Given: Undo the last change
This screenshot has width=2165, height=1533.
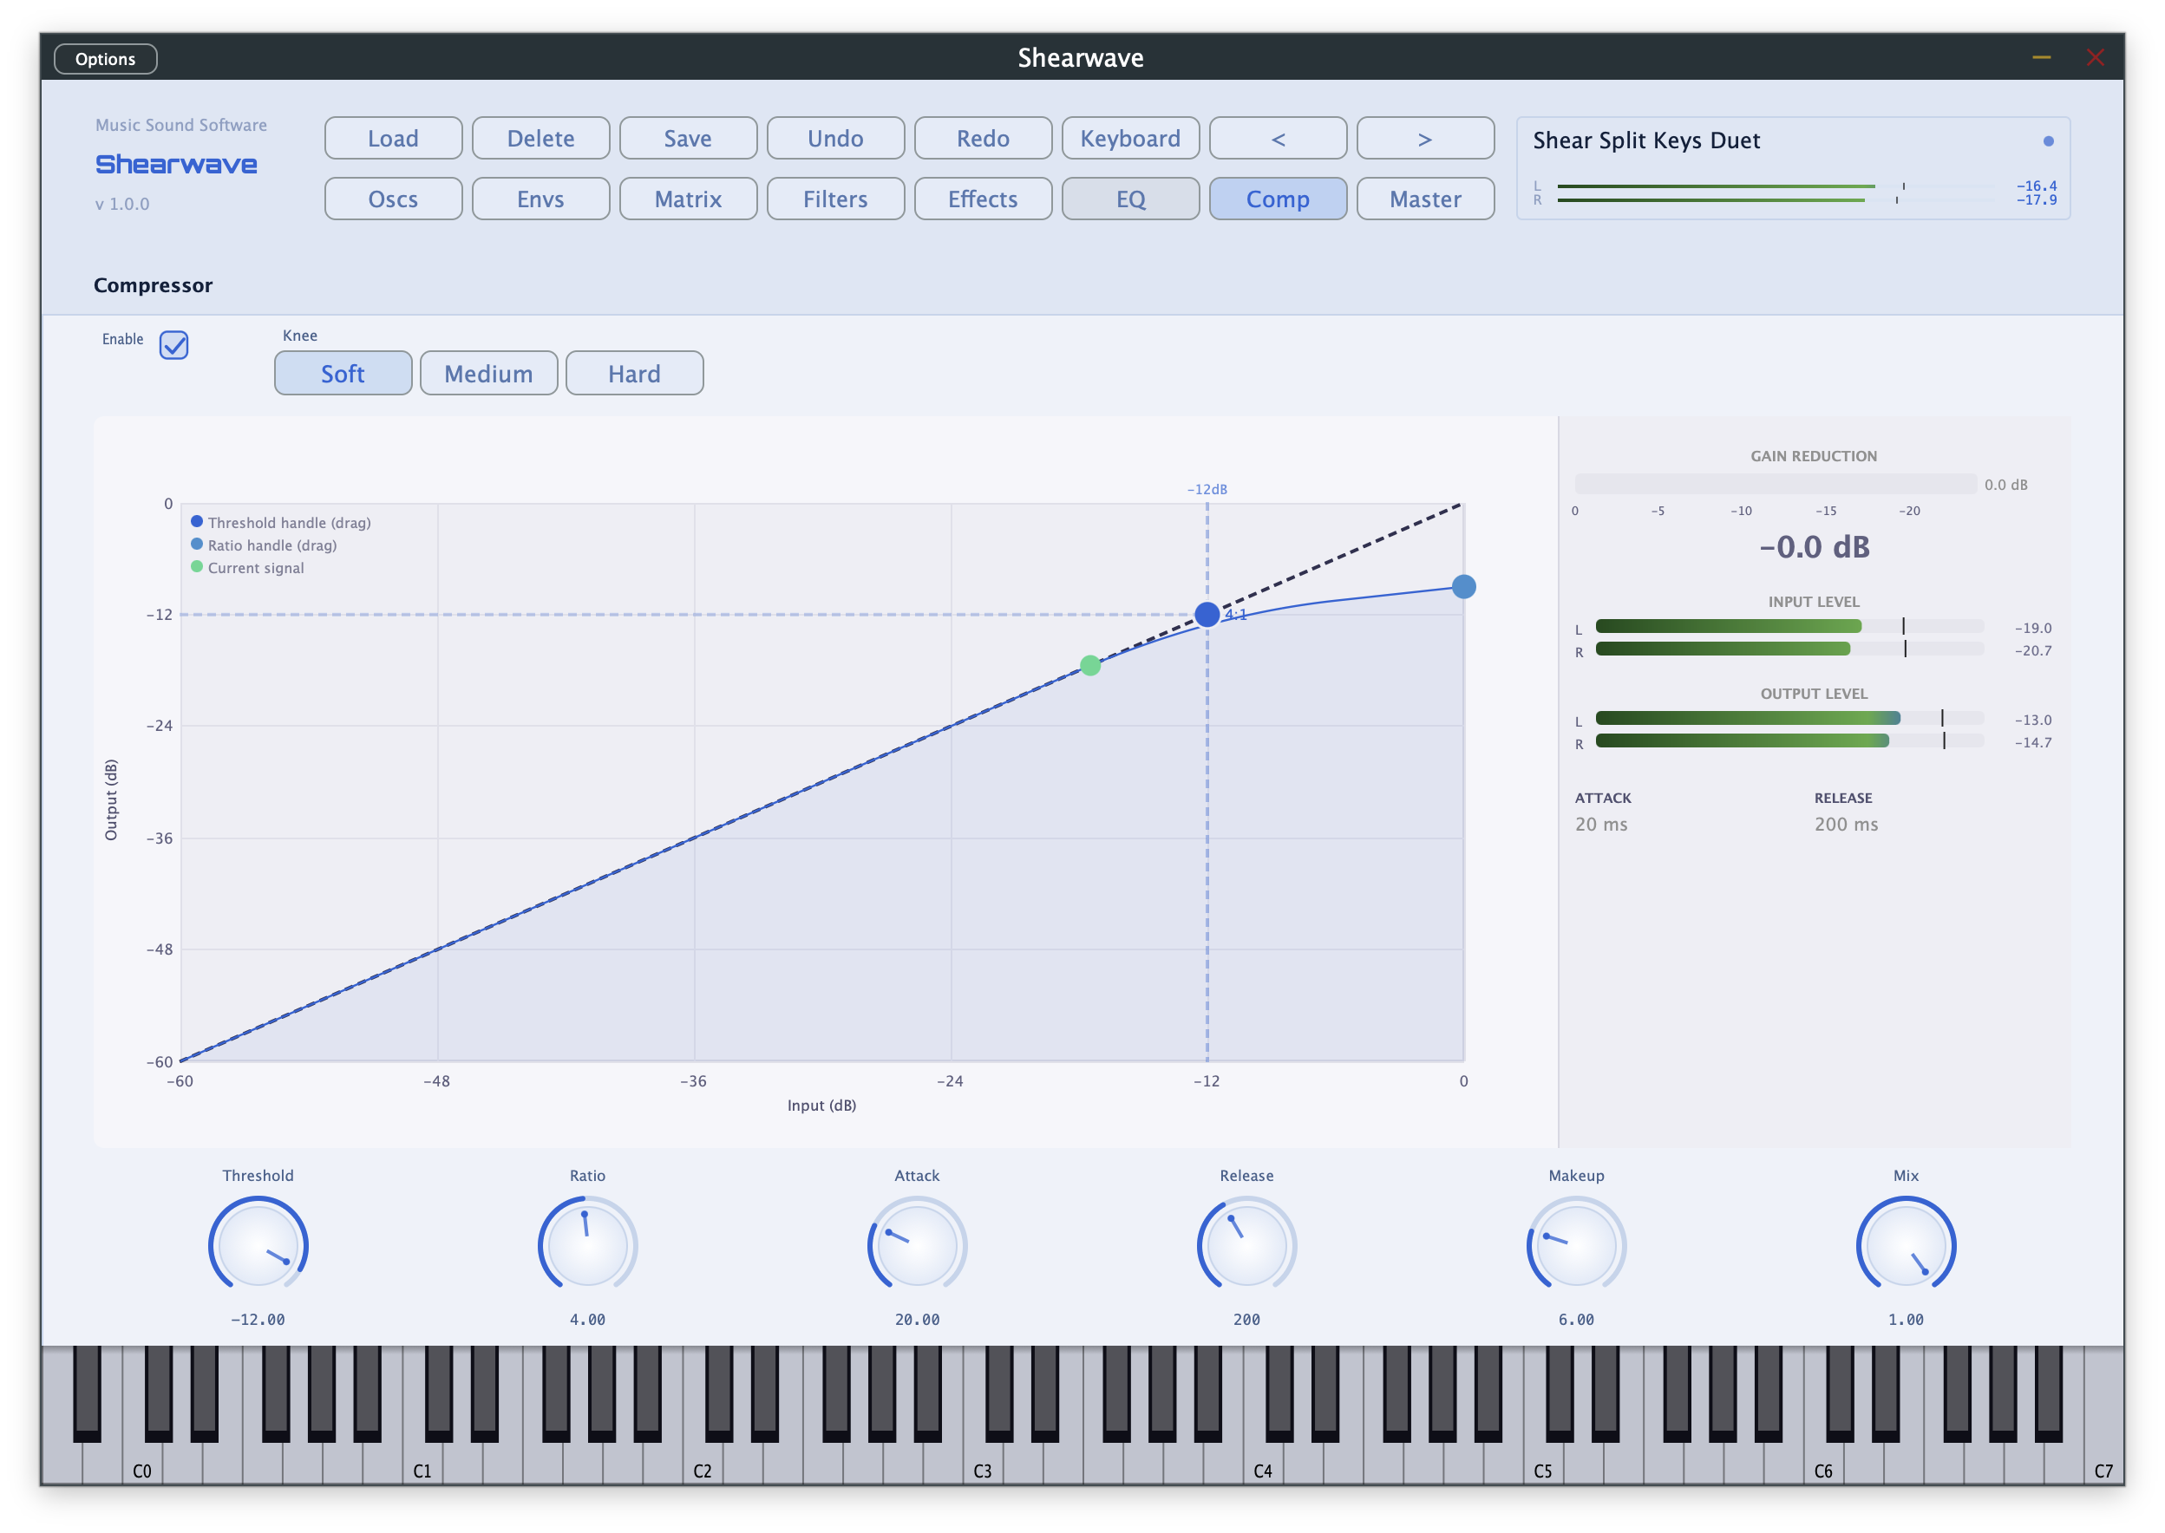Looking at the screenshot, I should [834, 139].
